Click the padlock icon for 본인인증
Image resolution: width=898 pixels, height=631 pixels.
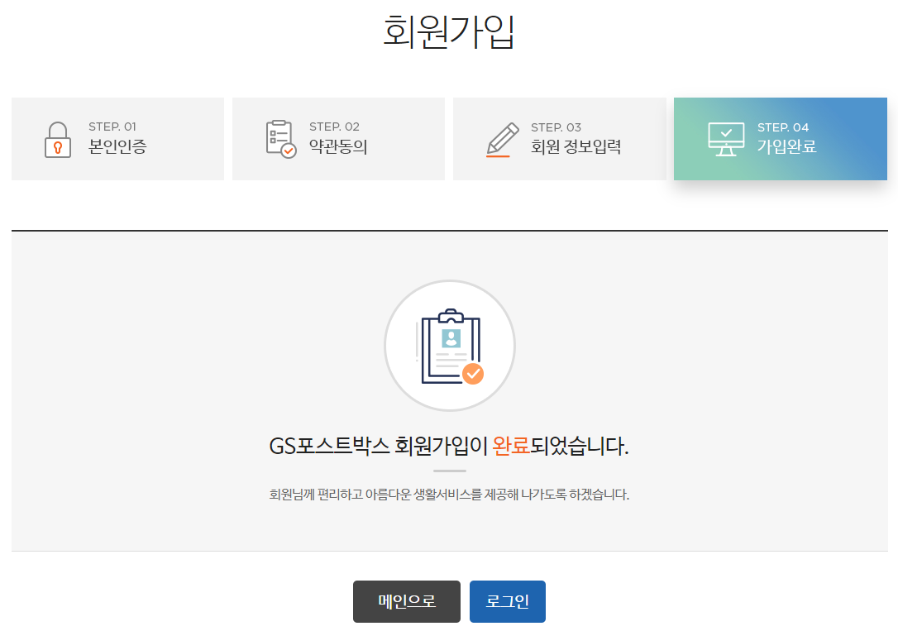(x=58, y=140)
